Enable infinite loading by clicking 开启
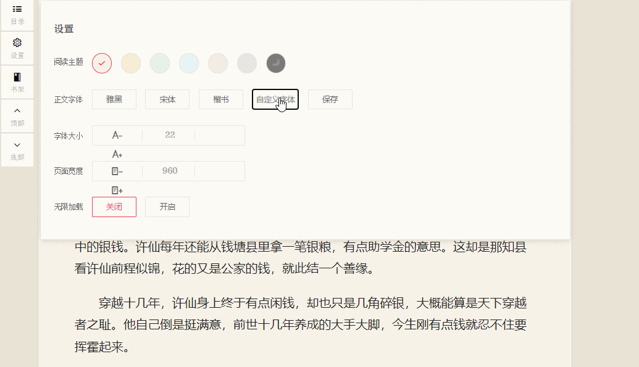 tap(167, 207)
